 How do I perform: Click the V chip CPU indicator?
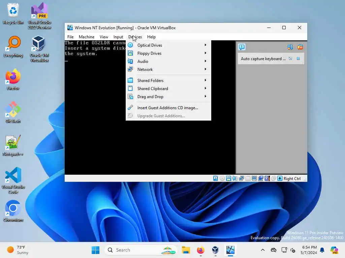point(267,178)
